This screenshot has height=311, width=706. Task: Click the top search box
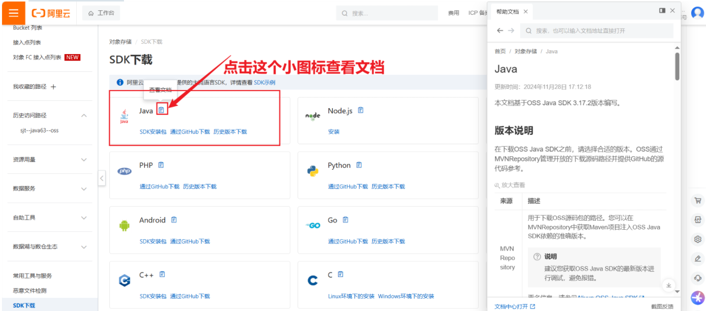[387, 13]
